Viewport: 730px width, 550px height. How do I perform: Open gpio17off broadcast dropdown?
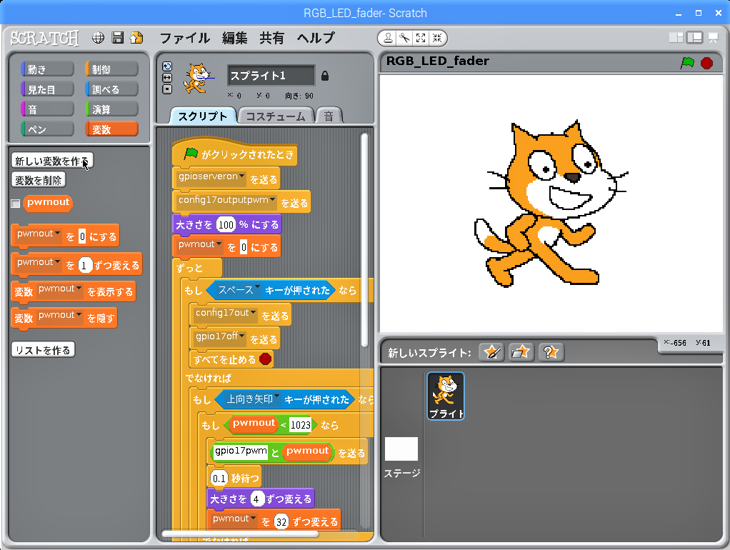tap(242, 335)
